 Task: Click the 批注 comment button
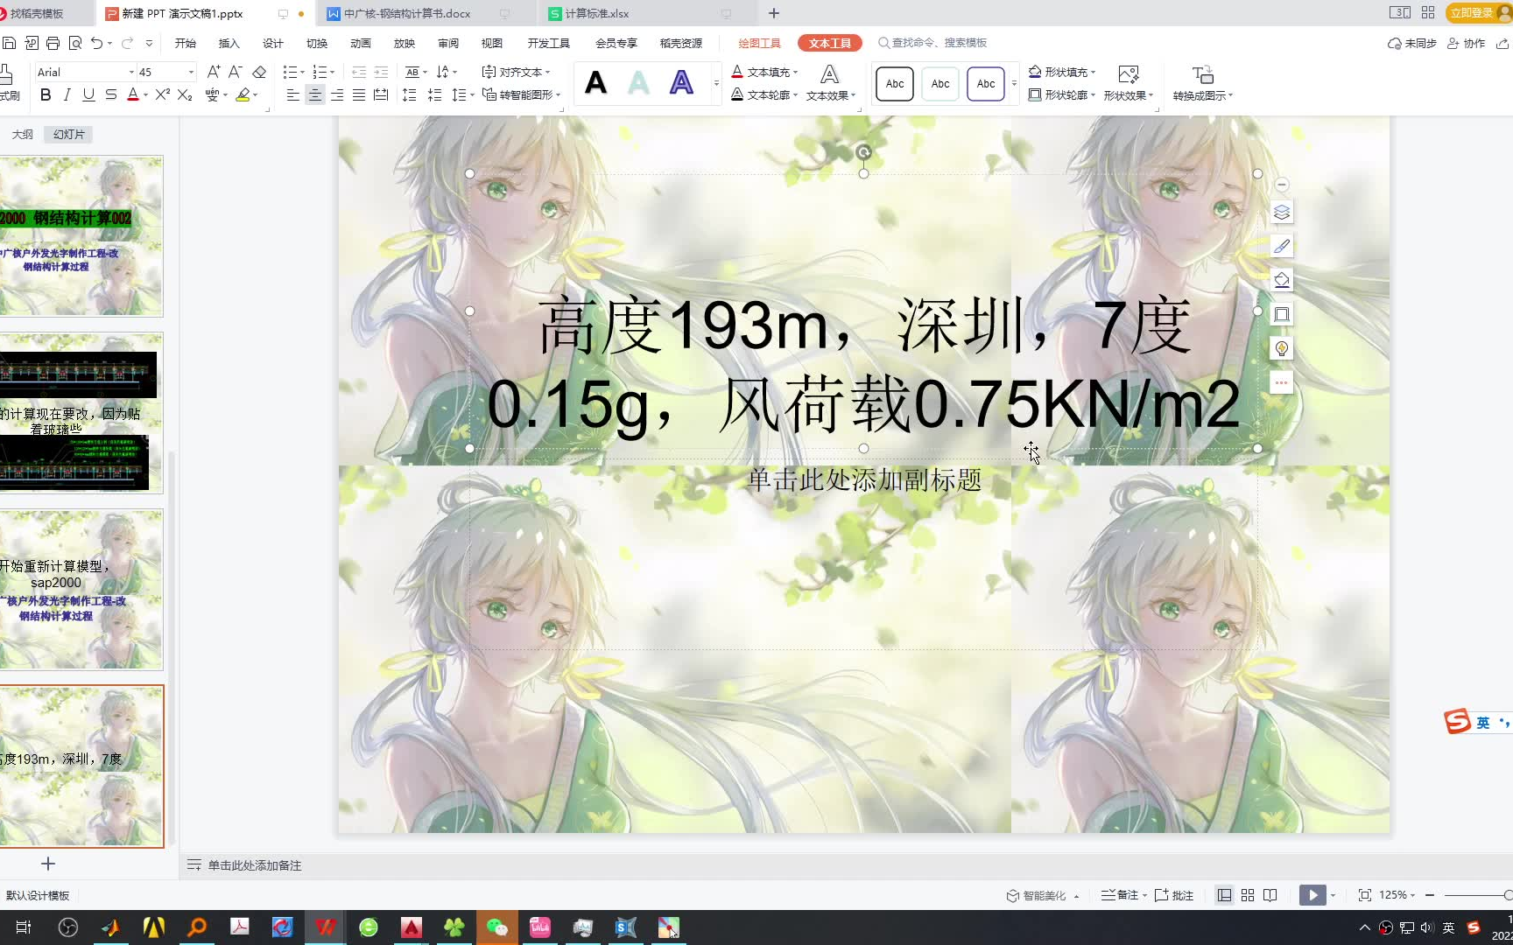1174,895
